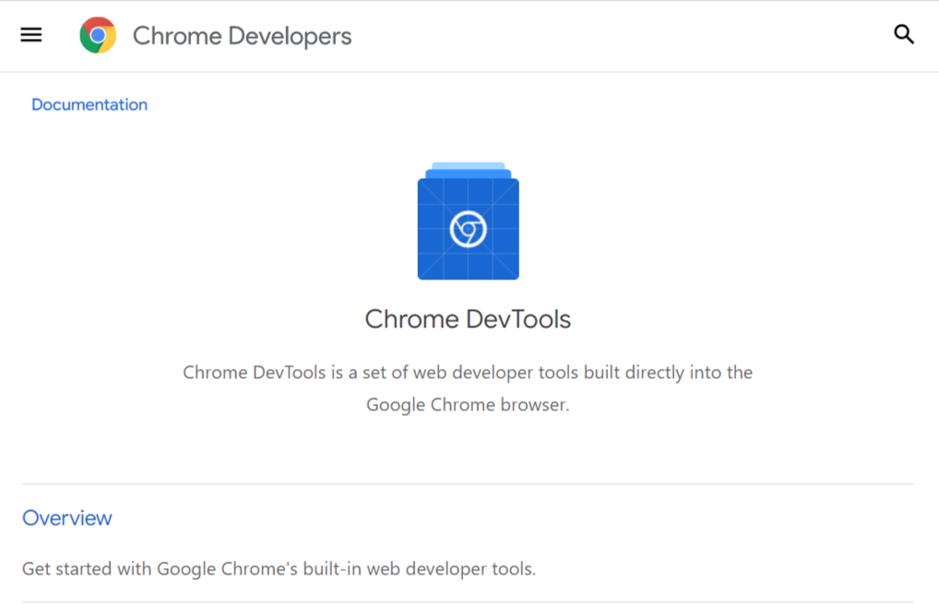Open the Documentation breadcrumb link
Screen dimensions: 939x604
[x=89, y=105]
